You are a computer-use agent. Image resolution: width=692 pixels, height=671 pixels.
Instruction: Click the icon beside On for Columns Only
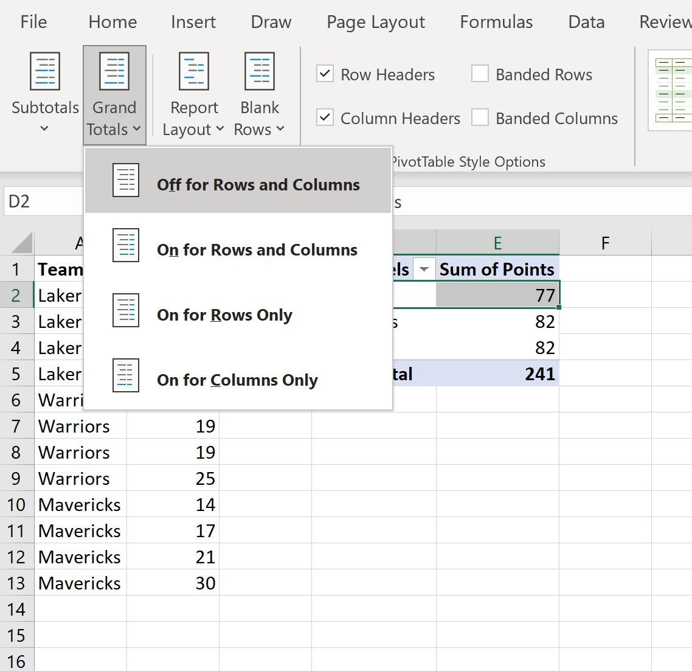126,376
